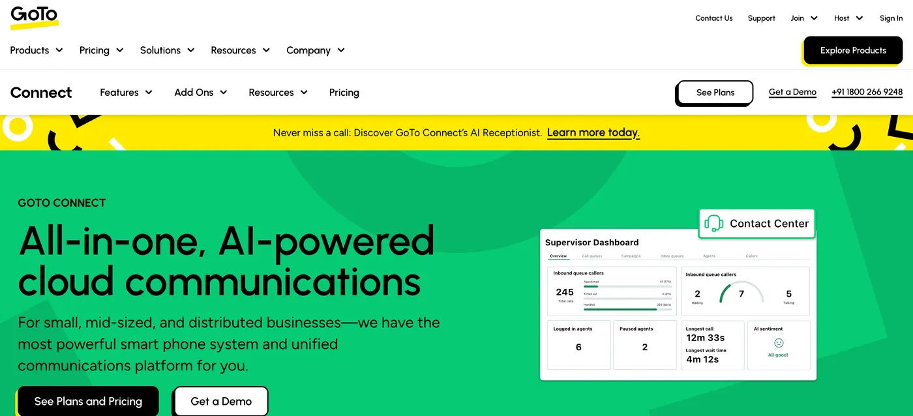This screenshot has height=416, width=913.
Task: Click the Handled calls progress bar
Action: 626,310
